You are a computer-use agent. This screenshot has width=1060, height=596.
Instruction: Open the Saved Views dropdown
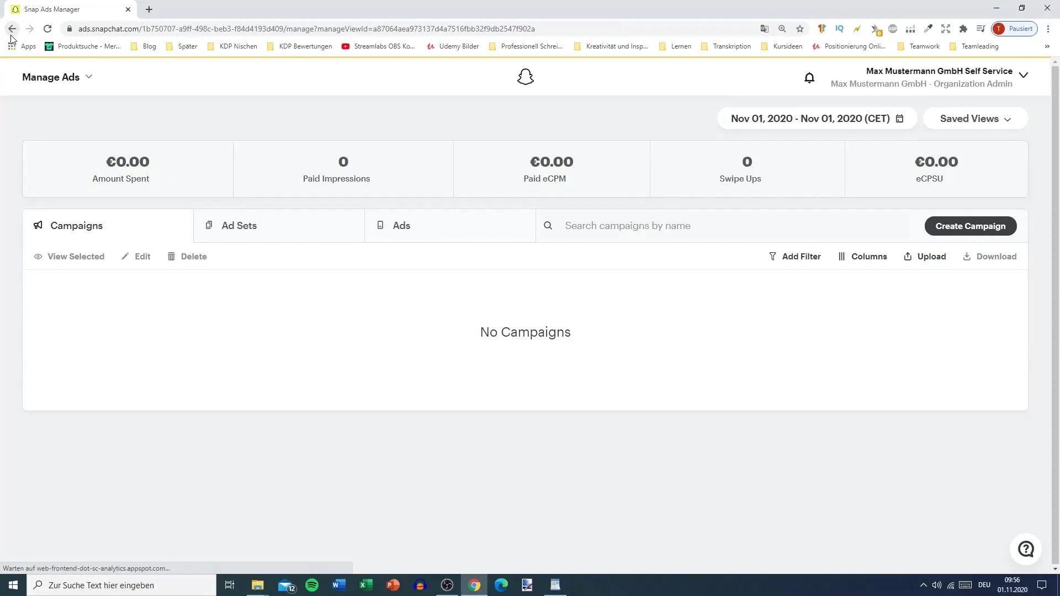click(x=976, y=119)
